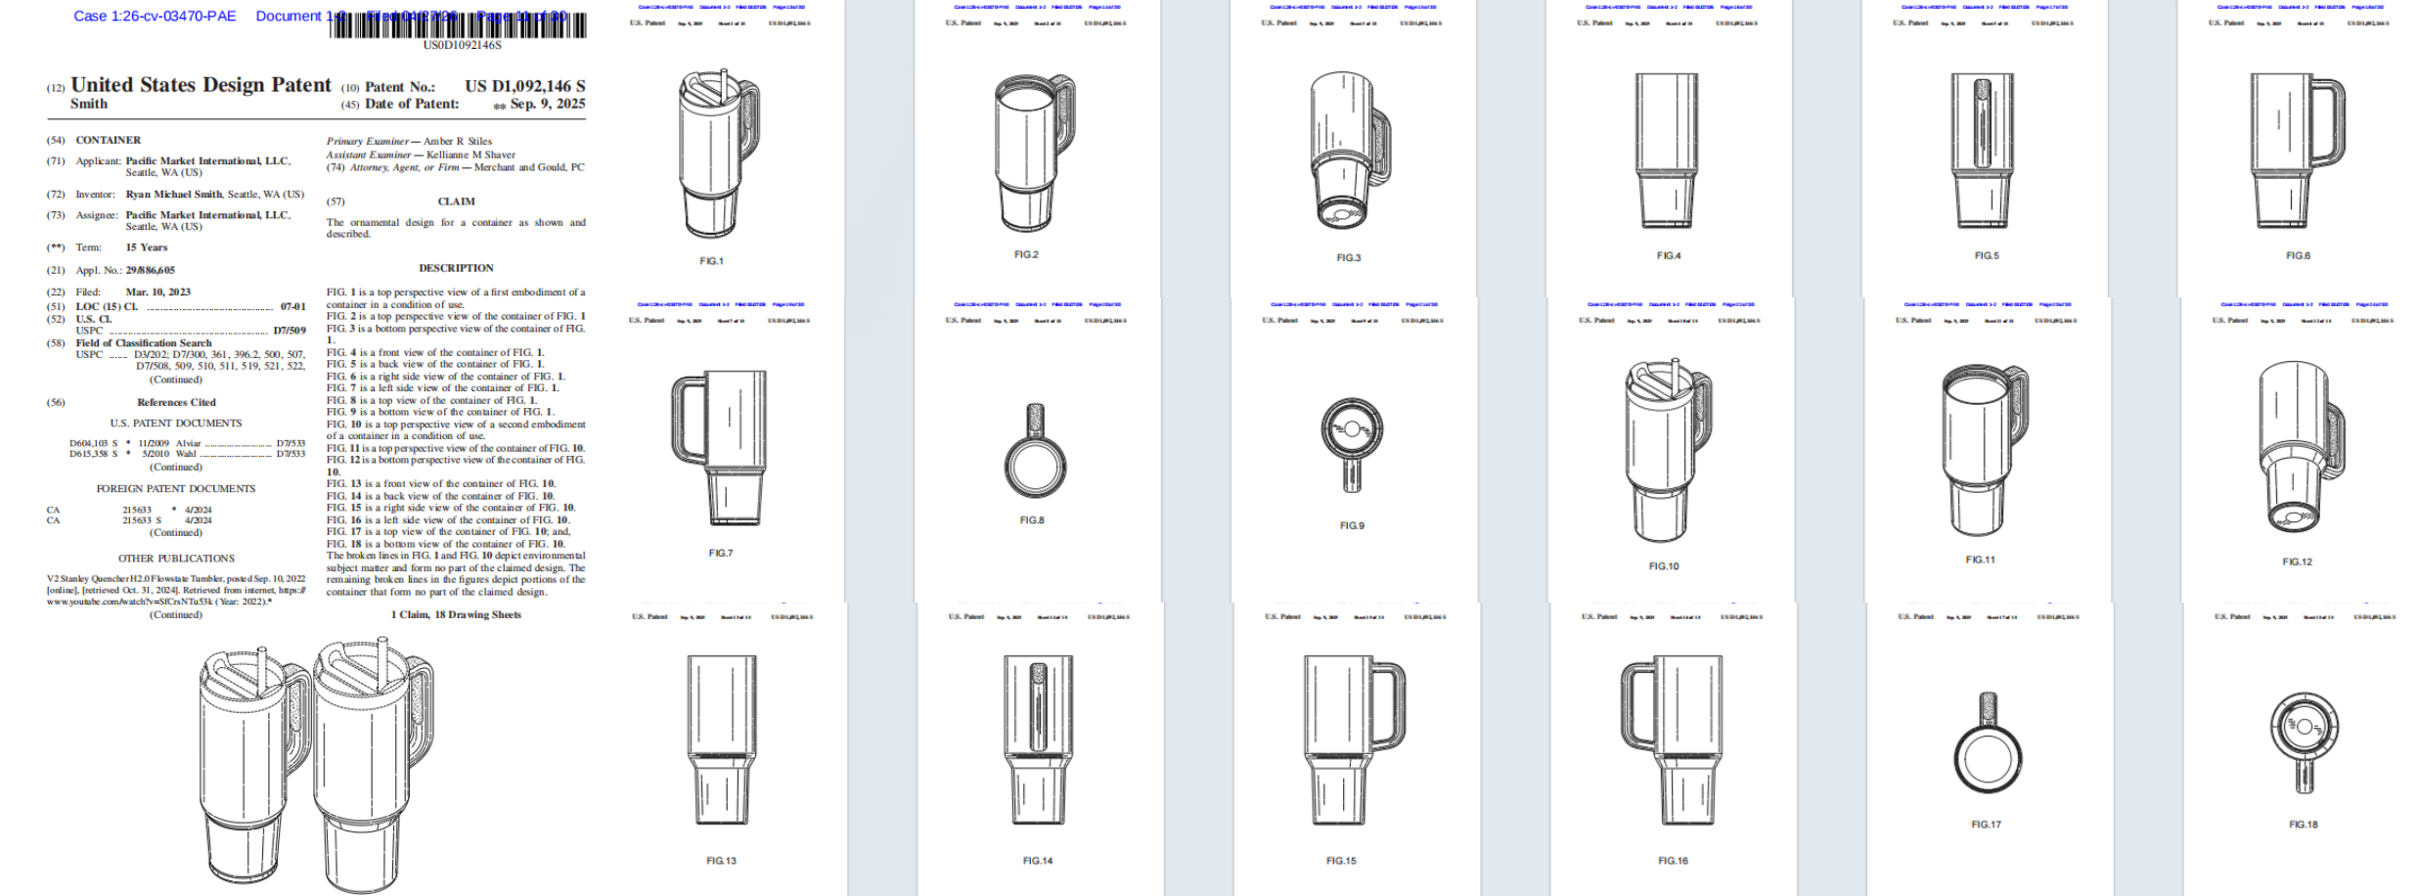Screen dimensions: 2418x896
Task: Click the (73) Assignee name Pacific Market International
Action: click(x=207, y=214)
